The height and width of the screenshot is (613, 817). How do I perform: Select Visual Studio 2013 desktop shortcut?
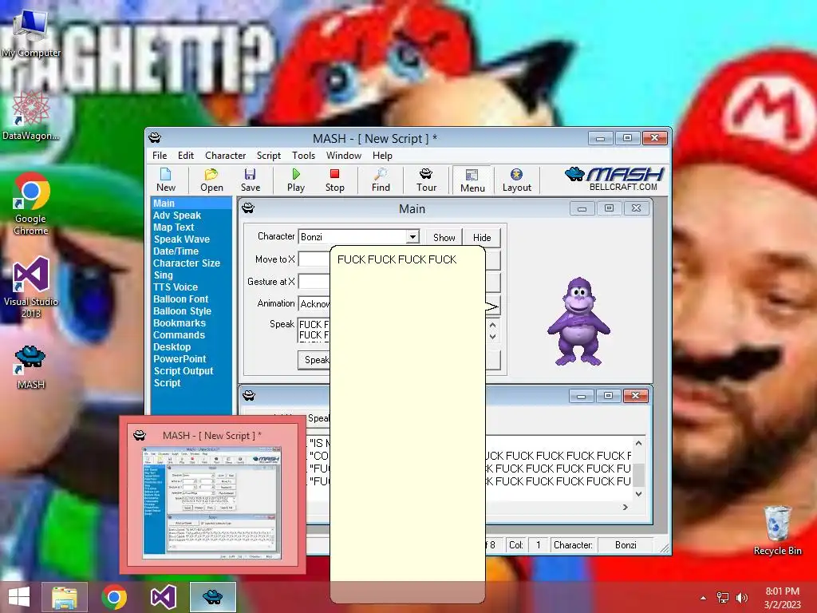click(31, 287)
